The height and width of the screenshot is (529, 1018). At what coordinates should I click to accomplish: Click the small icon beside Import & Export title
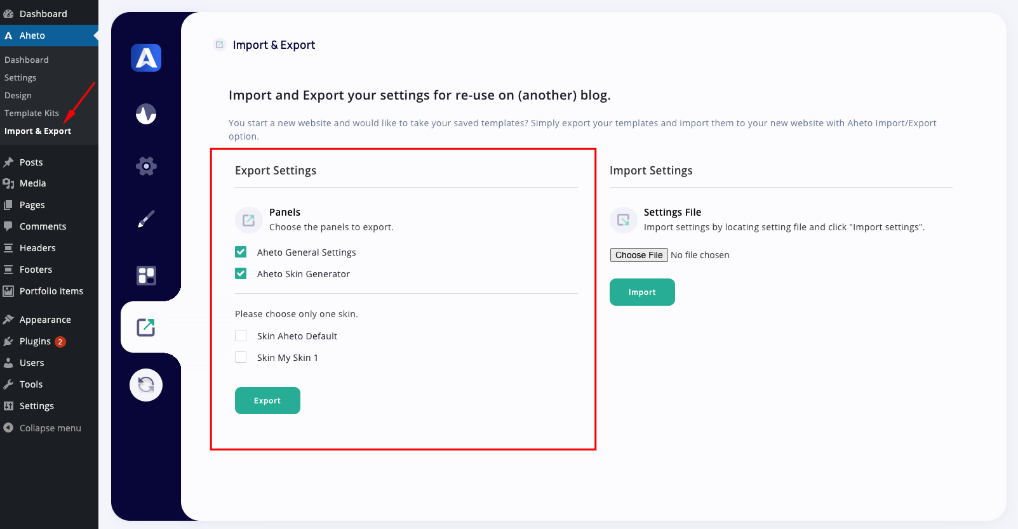220,44
